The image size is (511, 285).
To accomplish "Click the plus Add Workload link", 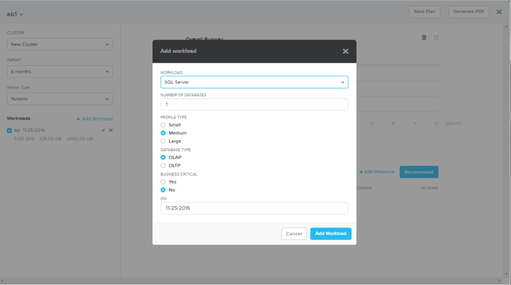I will click(95, 119).
